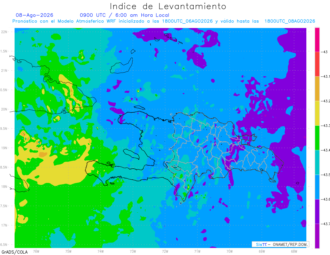Click the "18N" latitude axis label

point(4,187)
